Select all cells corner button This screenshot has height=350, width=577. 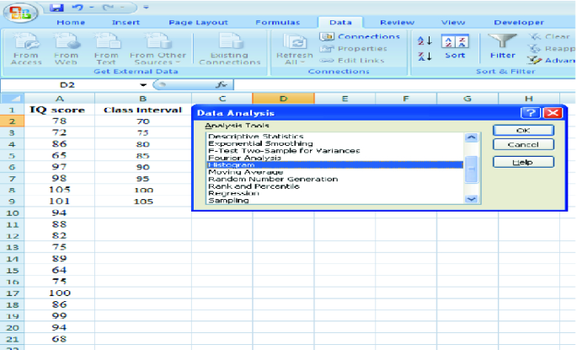click(x=12, y=99)
